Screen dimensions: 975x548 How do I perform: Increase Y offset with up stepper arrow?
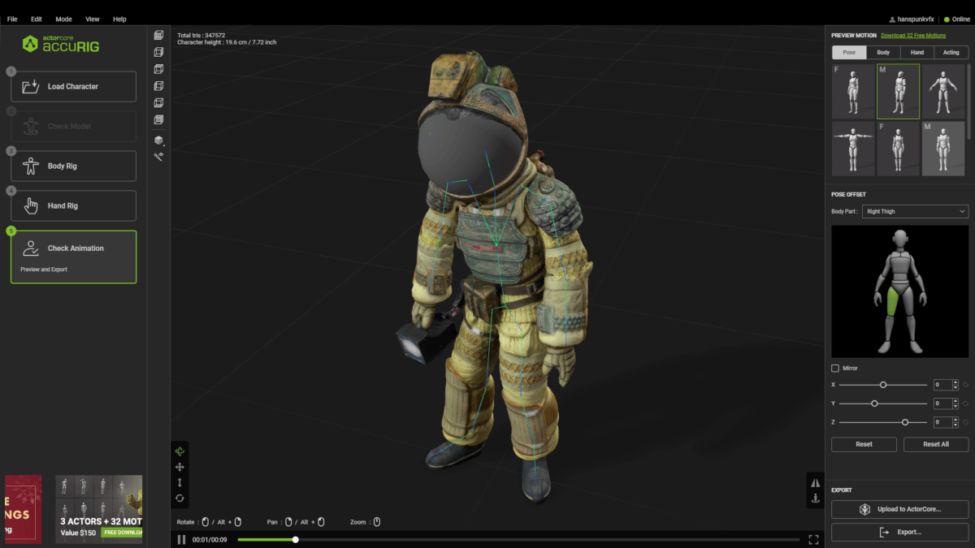[x=955, y=401]
